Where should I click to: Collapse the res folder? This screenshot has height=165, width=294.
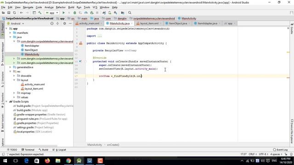pos(10,71)
